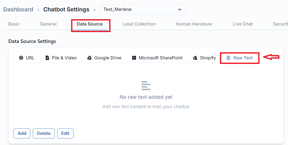288x145 pixels.
Task: Click the Shopify bag icon
Action: pos(195,58)
